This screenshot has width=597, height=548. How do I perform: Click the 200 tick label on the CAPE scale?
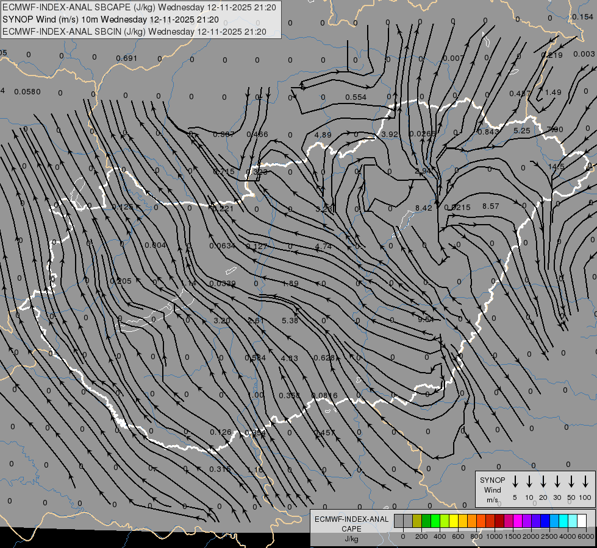point(421,536)
